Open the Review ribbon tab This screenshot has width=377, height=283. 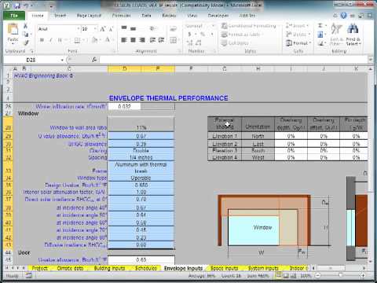click(169, 16)
